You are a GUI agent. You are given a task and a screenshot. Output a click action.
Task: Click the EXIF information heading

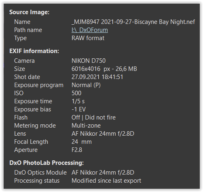point(34,51)
